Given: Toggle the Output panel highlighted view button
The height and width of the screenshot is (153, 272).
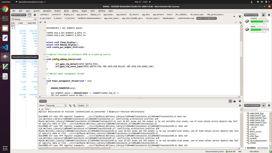Looking at the screenshot, I should (230, 101).
